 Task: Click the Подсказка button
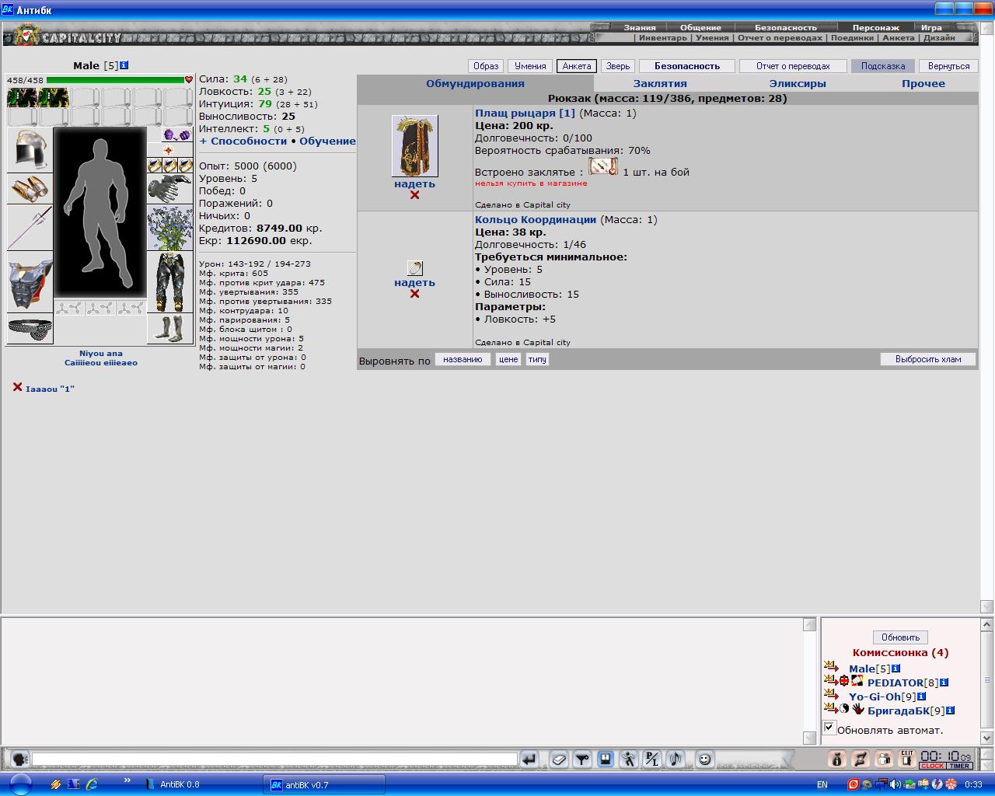click(x=882, y=66)
